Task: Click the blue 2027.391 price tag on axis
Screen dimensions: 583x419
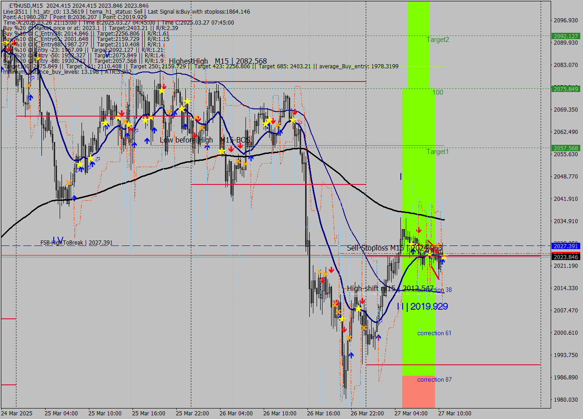Action: [x=565, y=246]
